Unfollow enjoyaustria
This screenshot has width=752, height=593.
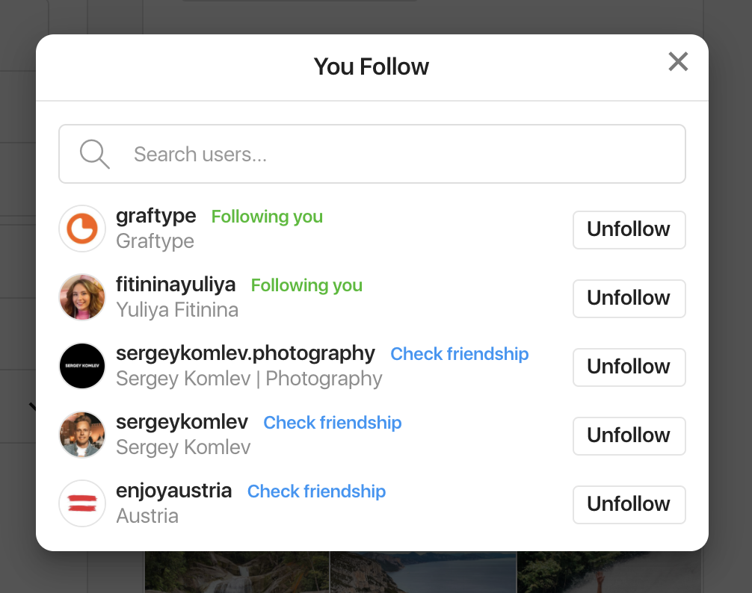click(629, 504)
